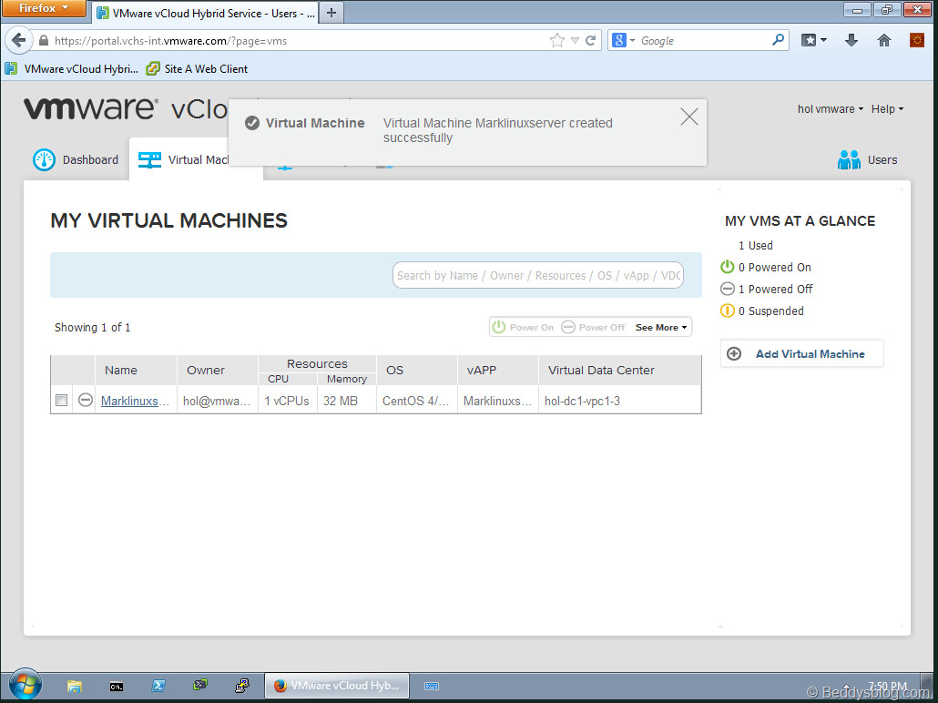Select the VMware vCloud Hybrid Service browser tab
Viewport: 938px width, 703px height.
[206, 13]
